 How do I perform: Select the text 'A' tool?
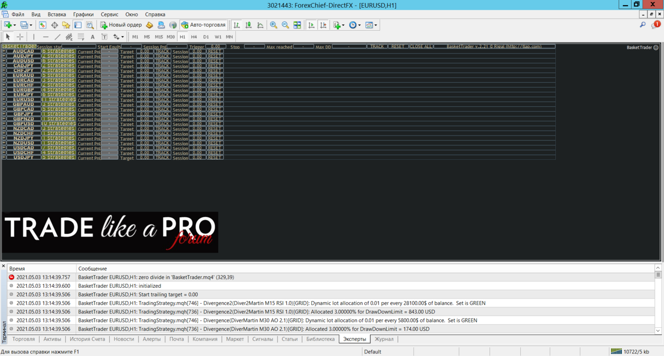[x=93, y=37]
